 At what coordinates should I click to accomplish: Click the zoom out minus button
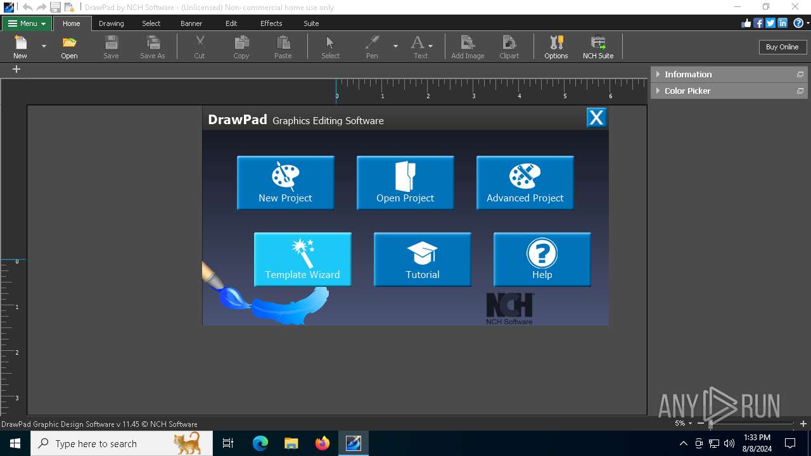coord(700,423)
